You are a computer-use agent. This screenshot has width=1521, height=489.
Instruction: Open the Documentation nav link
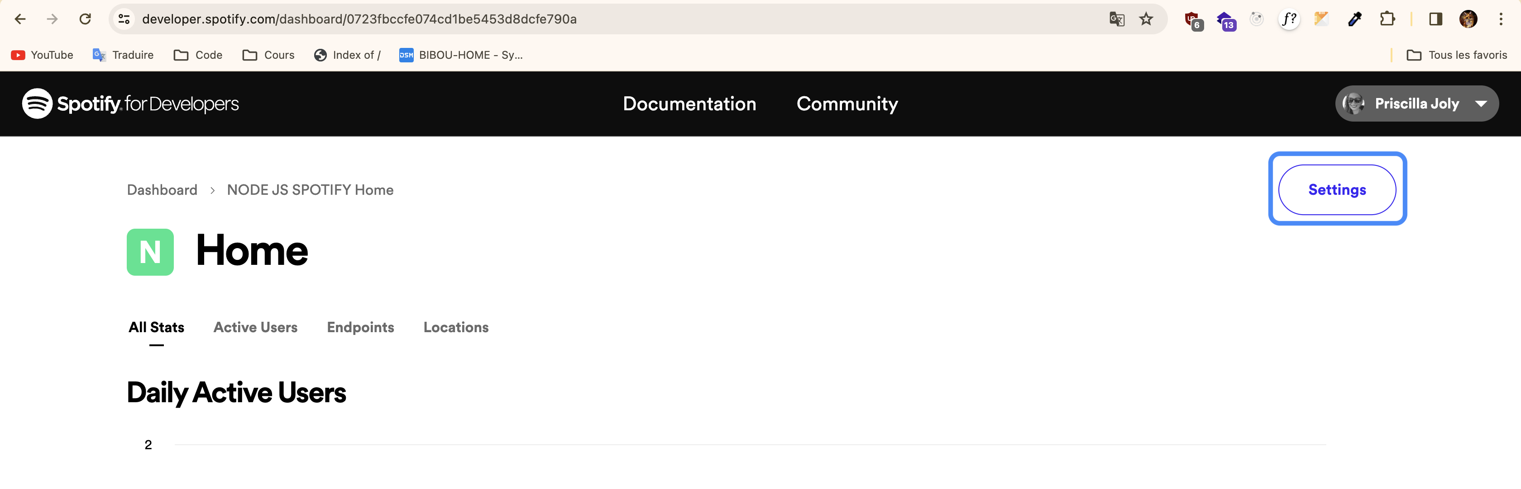point(689,103)
